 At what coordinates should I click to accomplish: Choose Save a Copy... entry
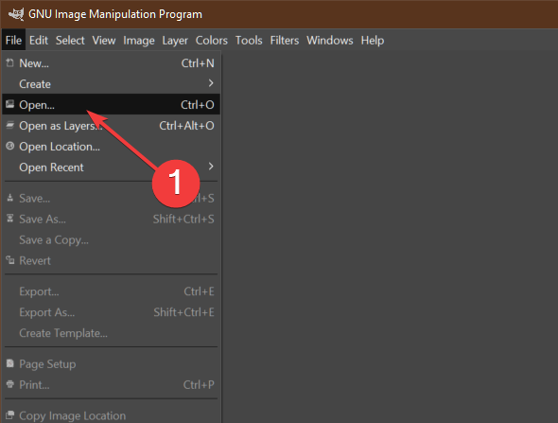(111, 239)
